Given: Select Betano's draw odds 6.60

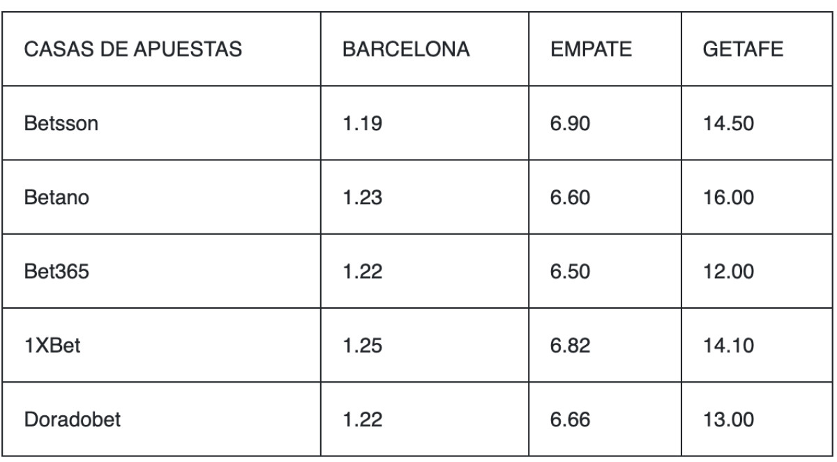Looking at the screenshot, I should click(x=571, y=199).
